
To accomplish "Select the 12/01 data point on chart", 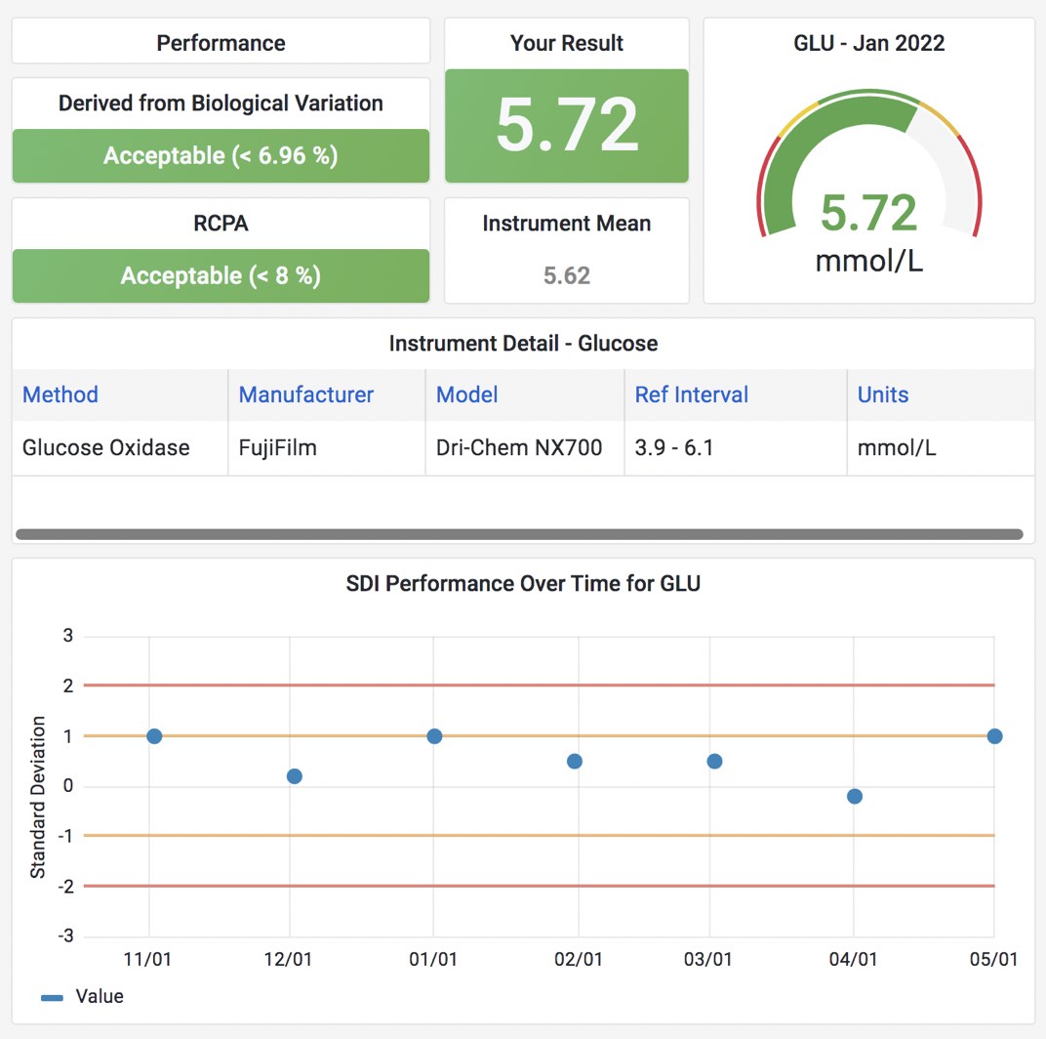I will coord(295,776).
